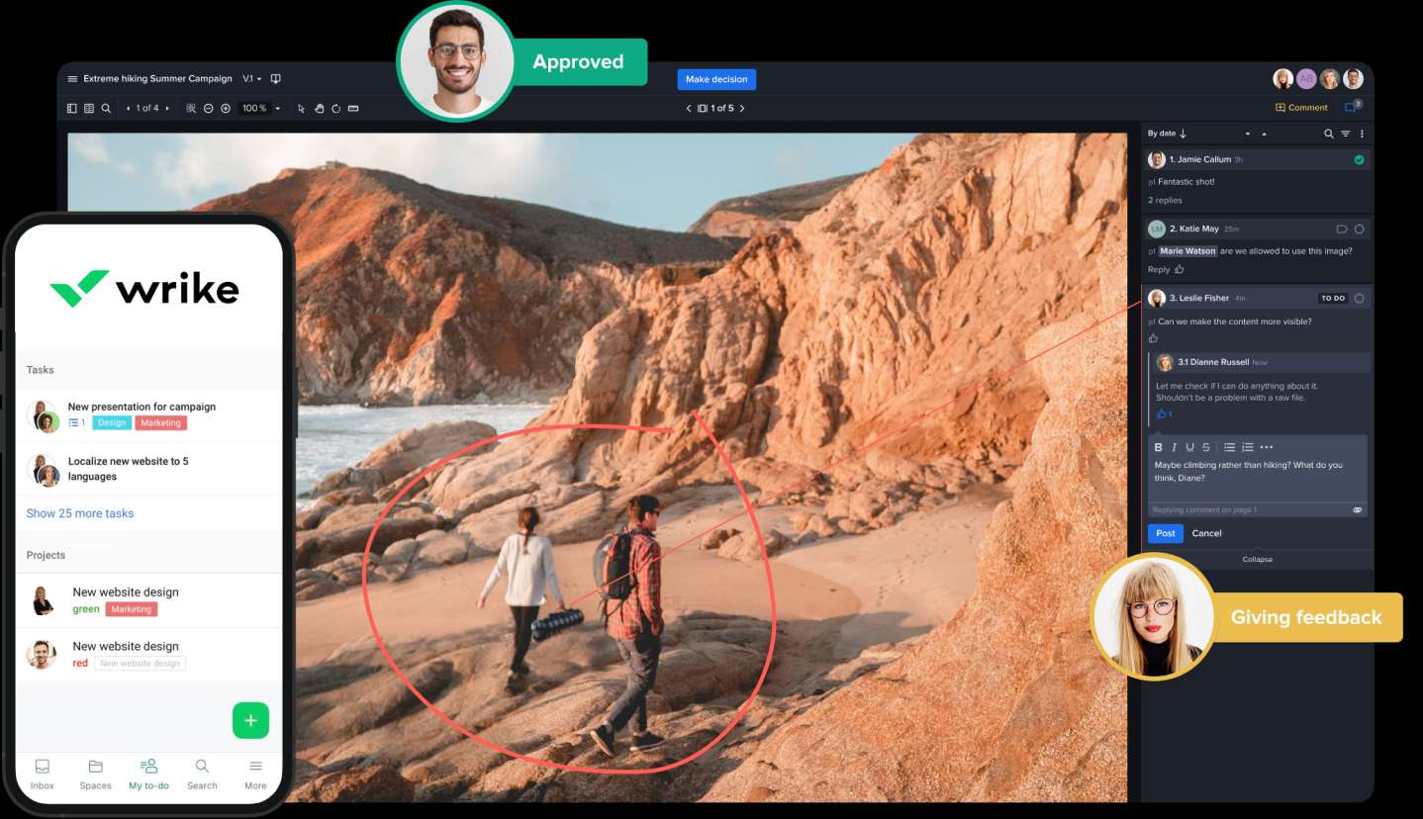Viewport: 1423px width, 819px height.
Task: Click the green plus button on the phone
Action: pos(250,720)
